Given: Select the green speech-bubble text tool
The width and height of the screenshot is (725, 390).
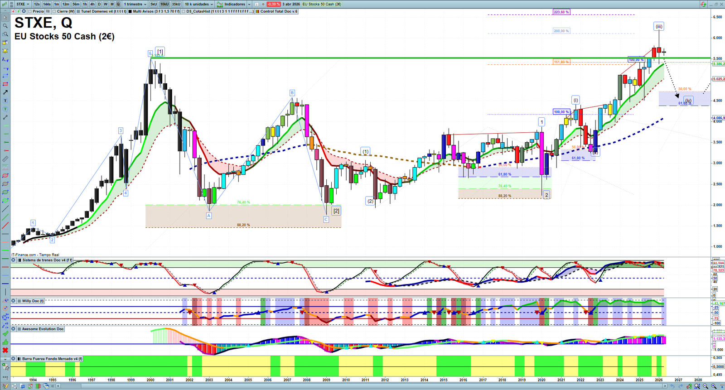Looking at the screenshot, I should tap(5, 109).
